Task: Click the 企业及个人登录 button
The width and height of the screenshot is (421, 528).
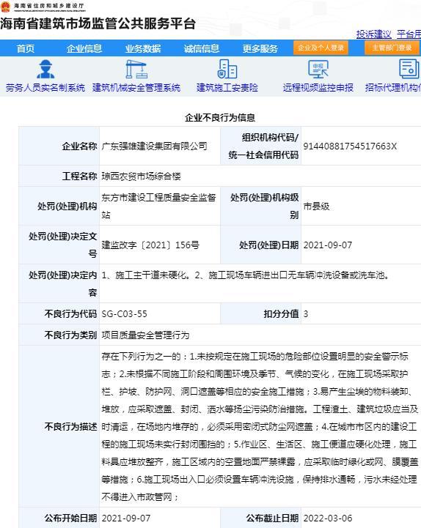Action: pos(321,48)
